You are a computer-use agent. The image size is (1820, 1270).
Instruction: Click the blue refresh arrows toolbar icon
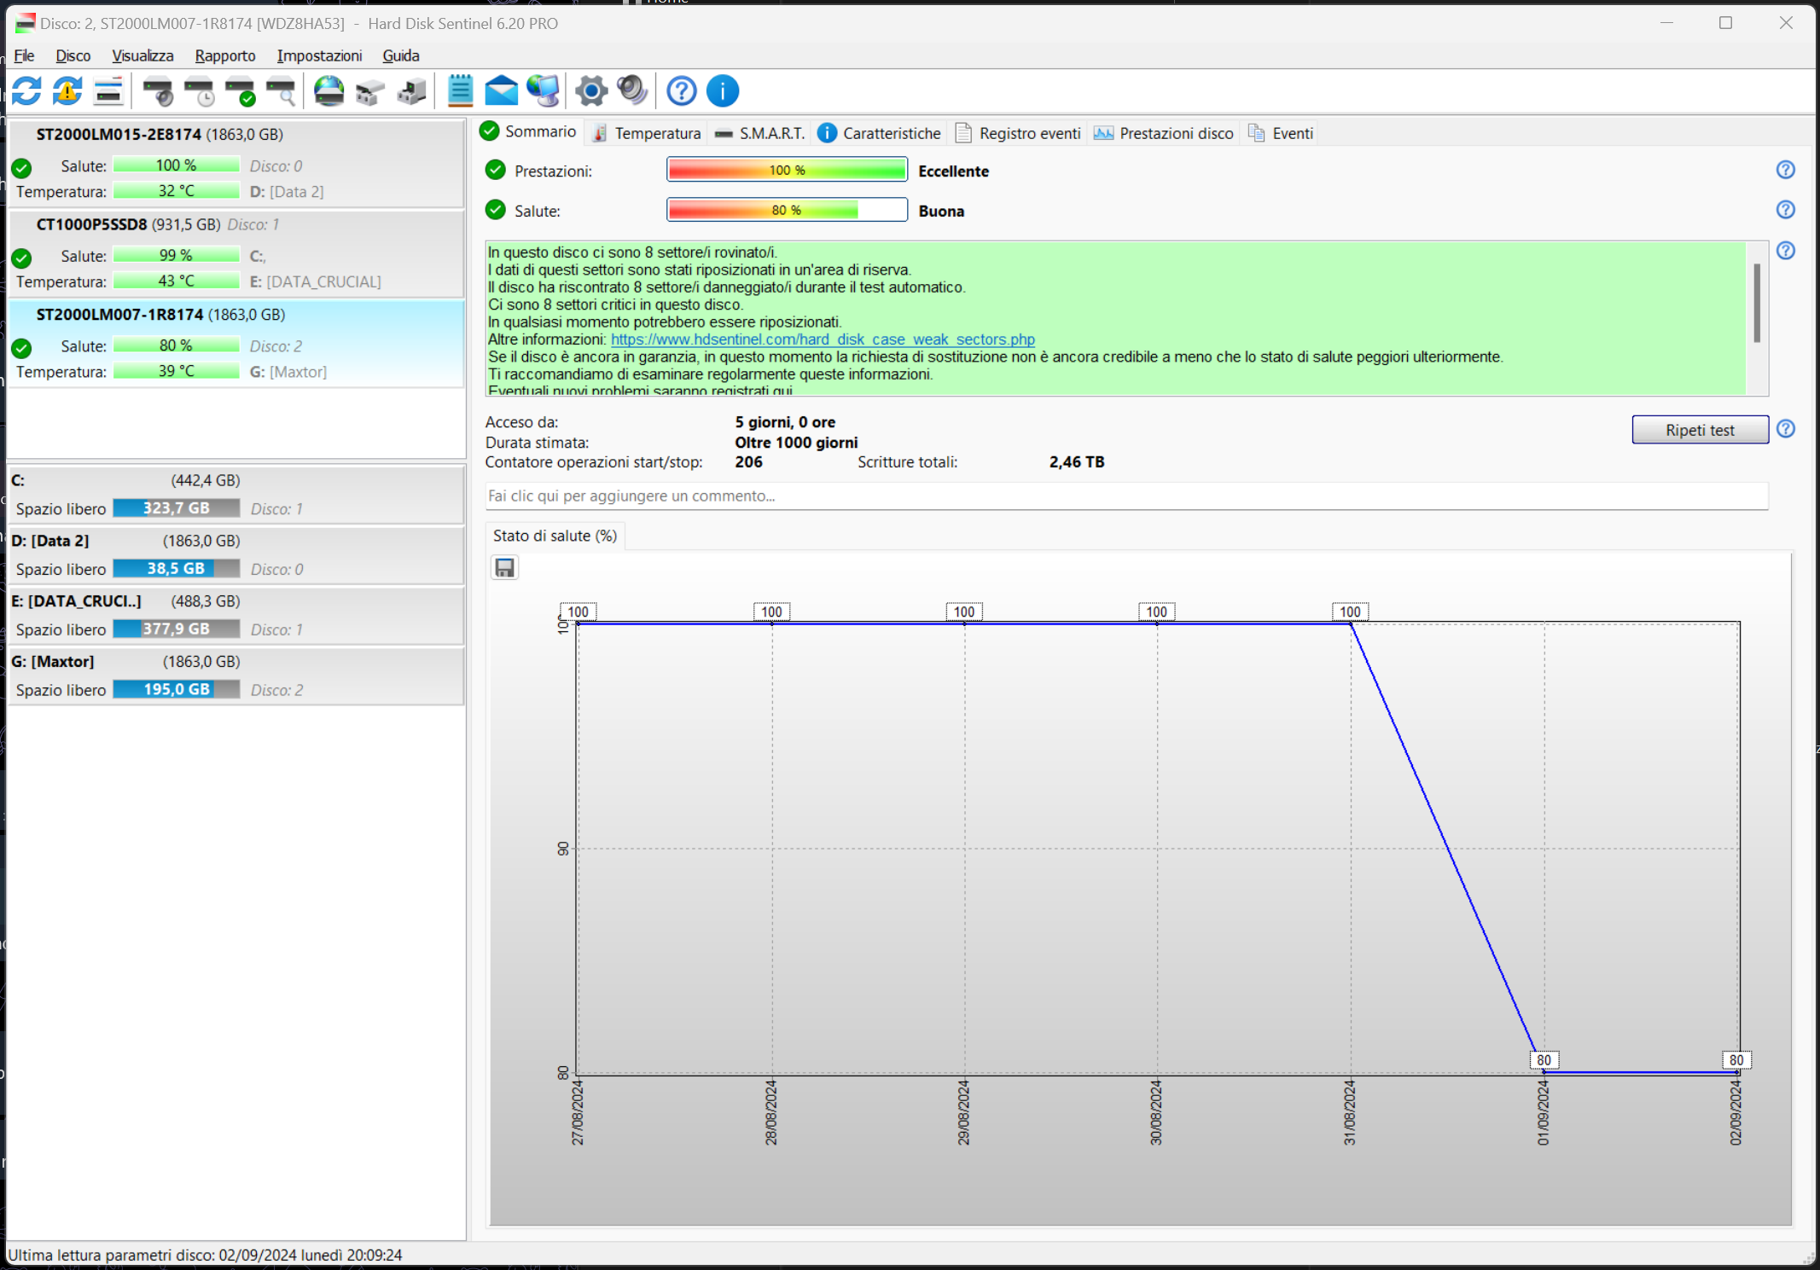26,90
